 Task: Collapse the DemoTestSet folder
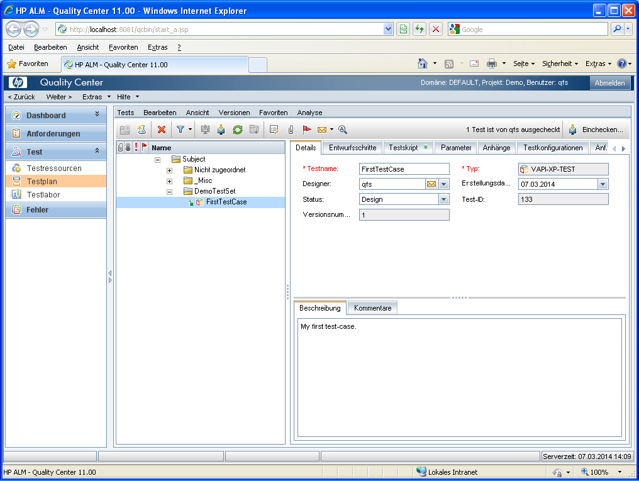coord(170,191)
